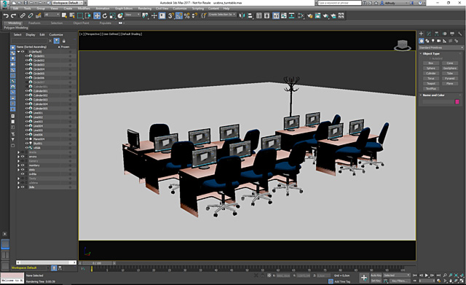Enable the Angle Snap toggle

point(179,15)
